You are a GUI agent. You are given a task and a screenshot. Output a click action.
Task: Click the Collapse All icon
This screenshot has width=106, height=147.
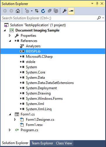pos(50,11)
